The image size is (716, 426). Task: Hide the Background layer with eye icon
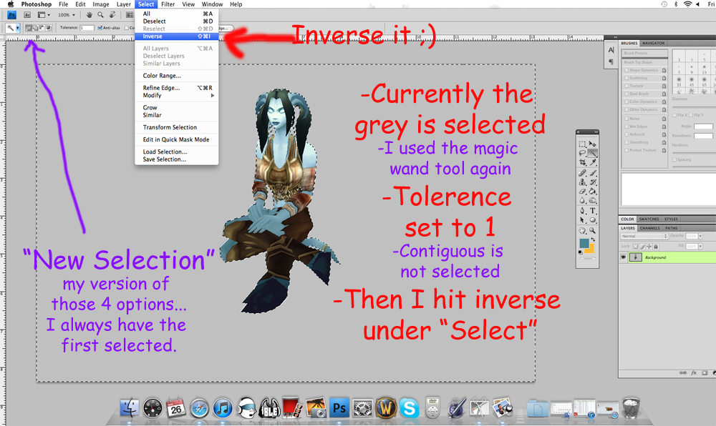[624, 257]
